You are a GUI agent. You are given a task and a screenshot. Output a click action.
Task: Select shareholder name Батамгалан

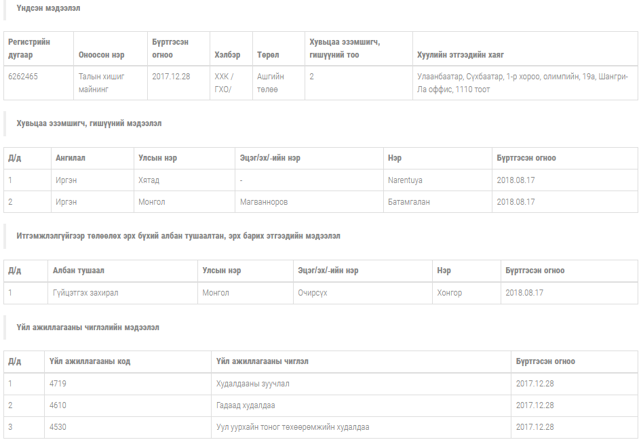point(408,202)
